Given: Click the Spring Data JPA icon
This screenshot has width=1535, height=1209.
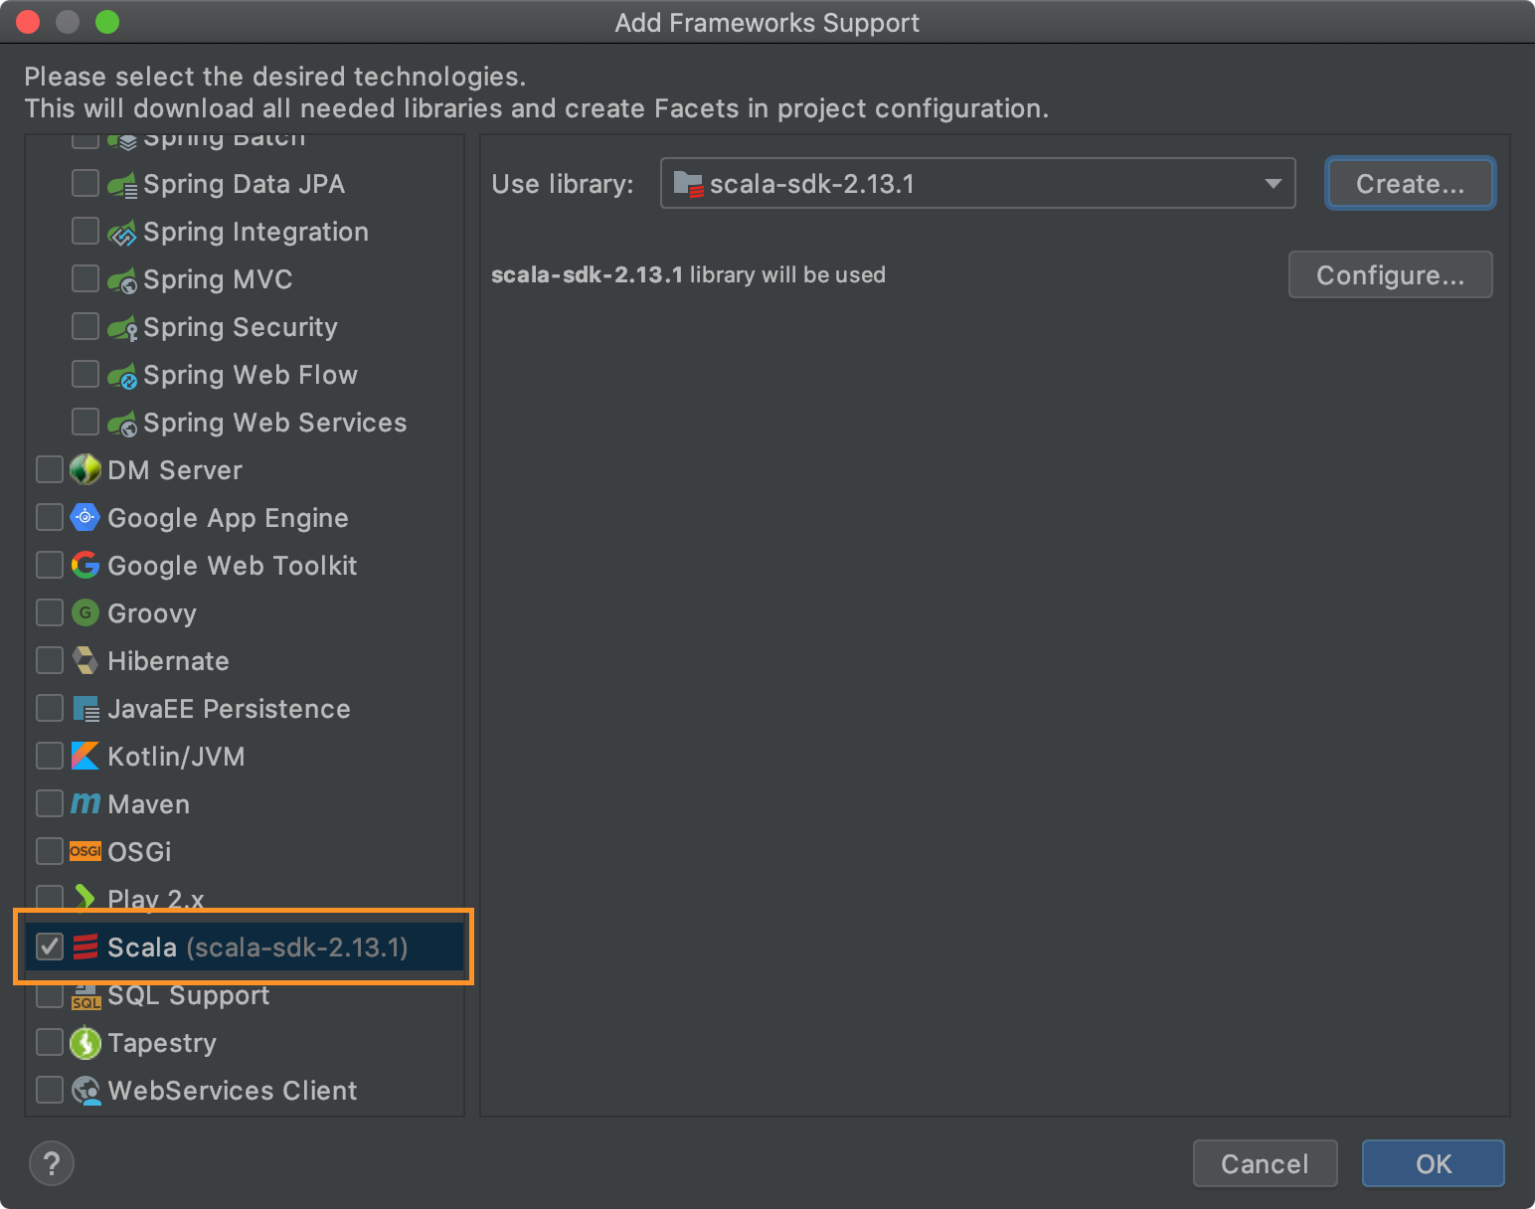Looking at the screenshot, I should (x=122, y=185).
